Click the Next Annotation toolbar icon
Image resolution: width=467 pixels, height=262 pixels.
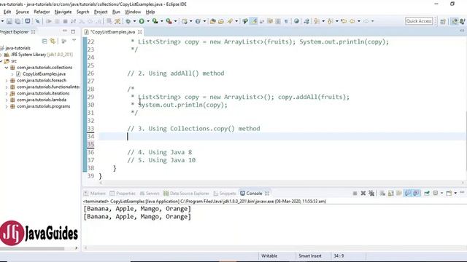[x=316, y=21]
